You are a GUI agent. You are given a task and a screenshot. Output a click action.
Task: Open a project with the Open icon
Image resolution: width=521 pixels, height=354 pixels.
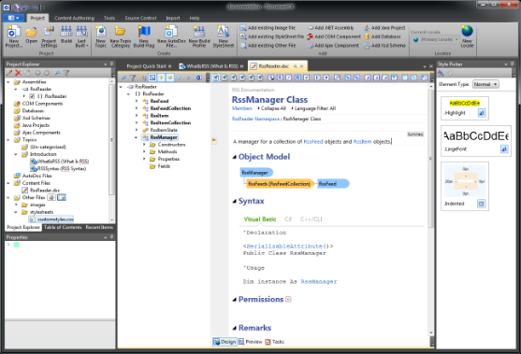(31, 35)
